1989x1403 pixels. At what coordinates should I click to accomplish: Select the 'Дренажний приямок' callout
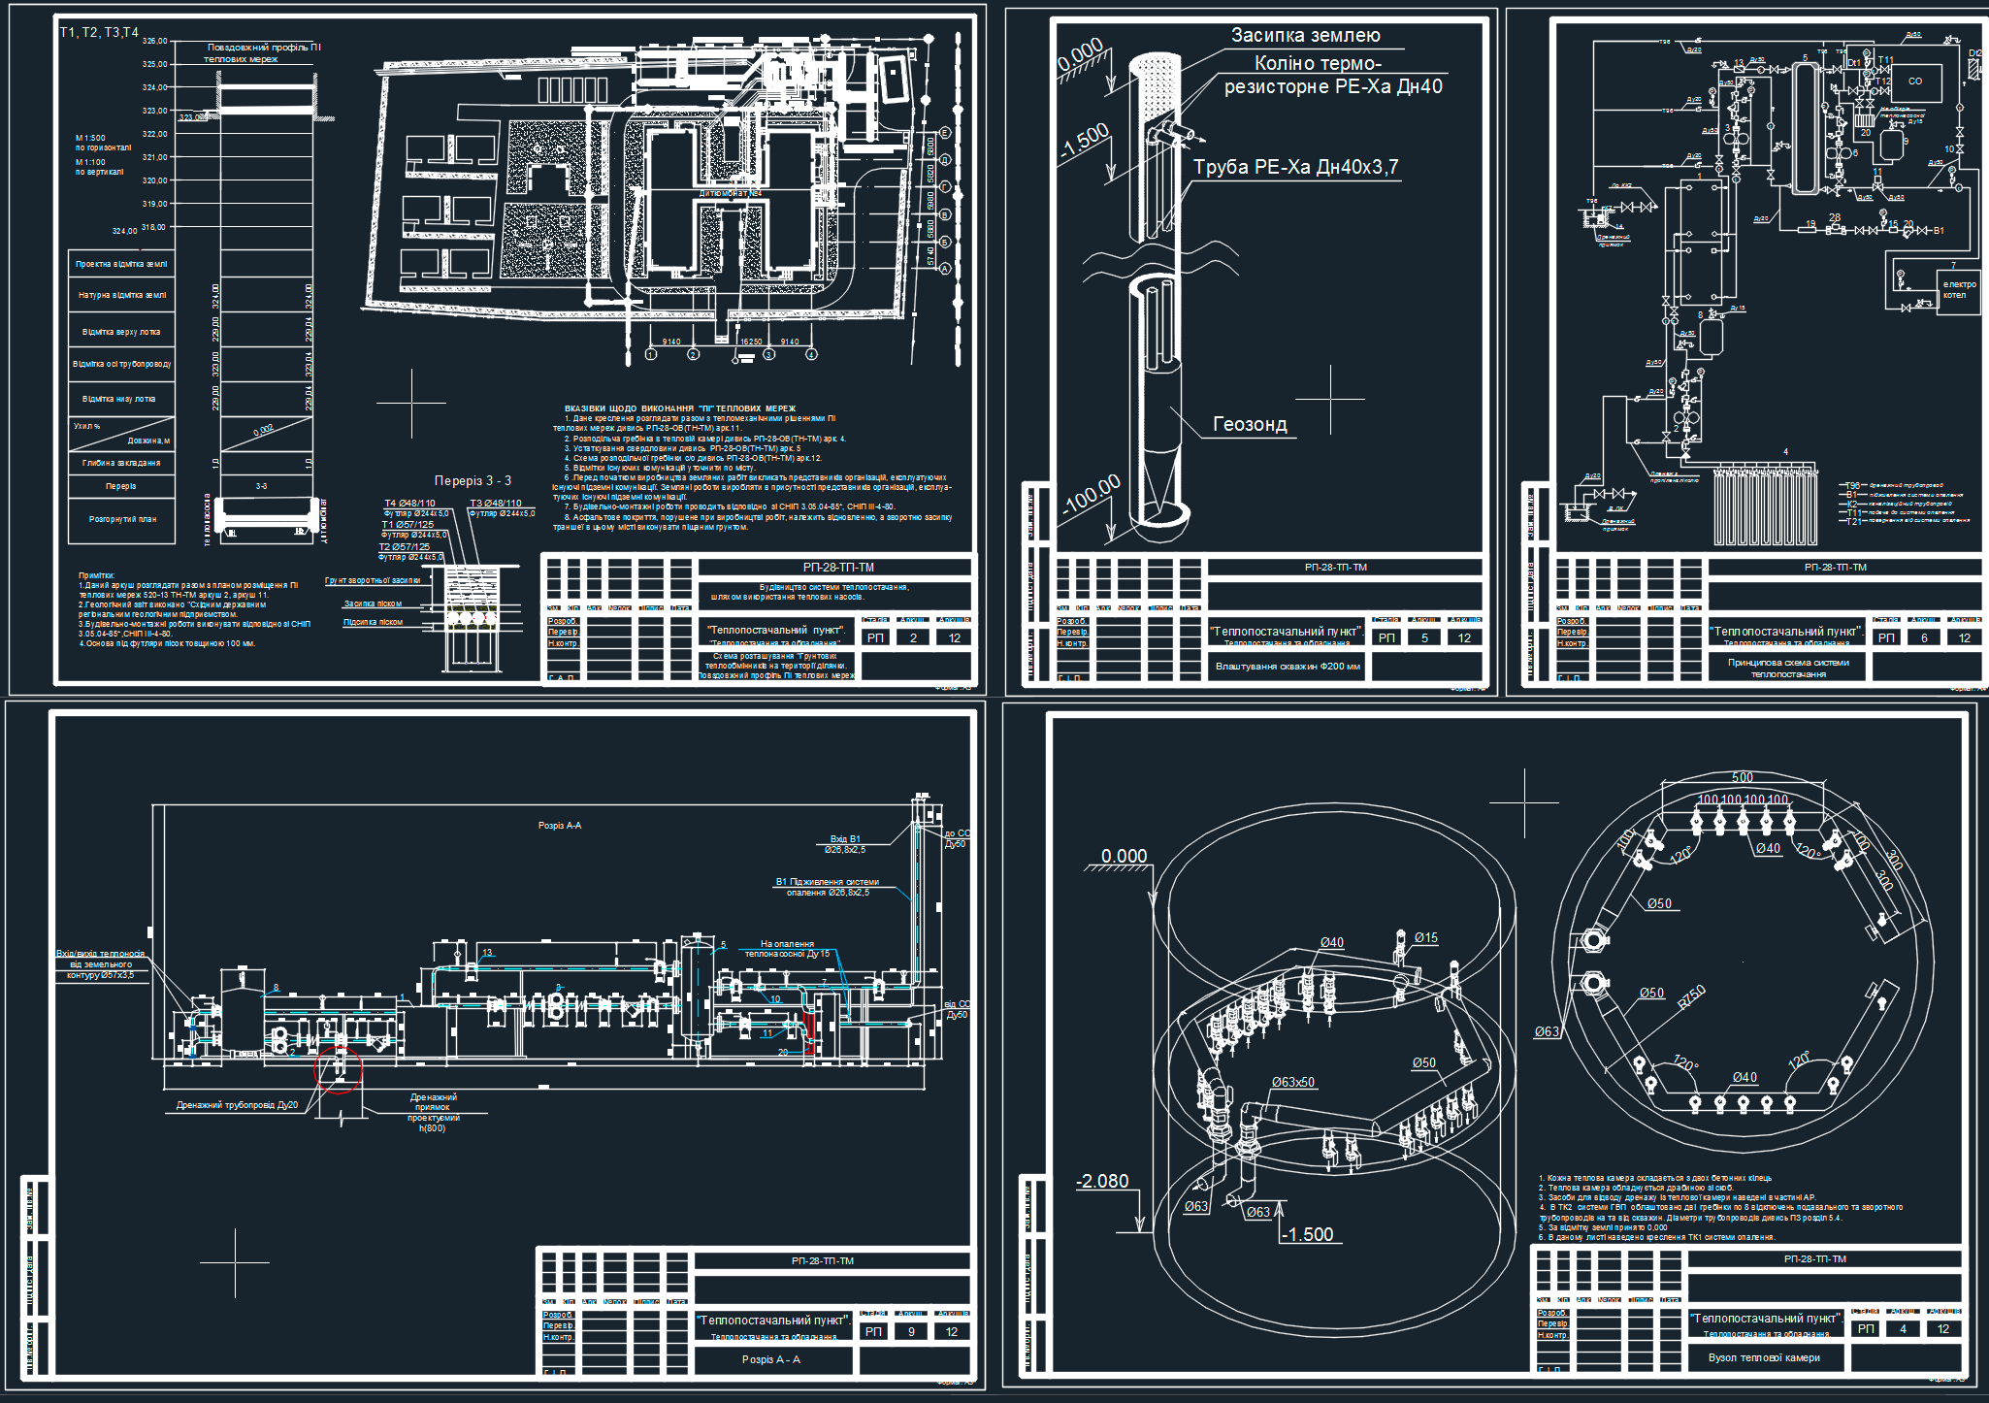[x=434, y=1102]
